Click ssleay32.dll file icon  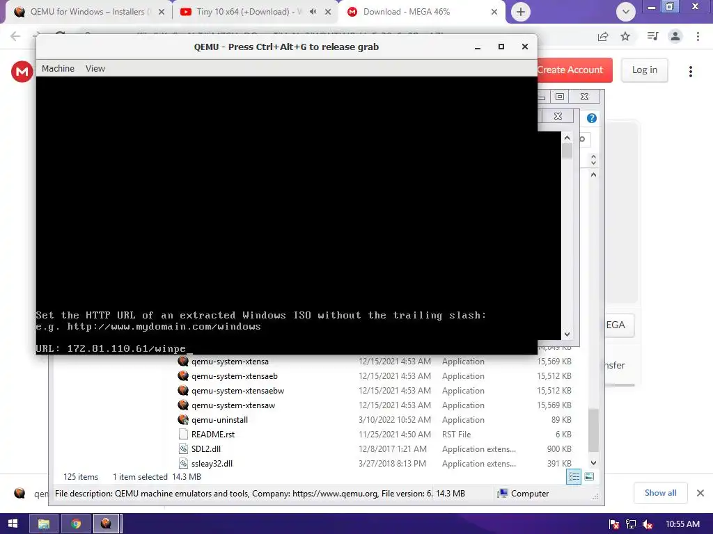point(183,463)
